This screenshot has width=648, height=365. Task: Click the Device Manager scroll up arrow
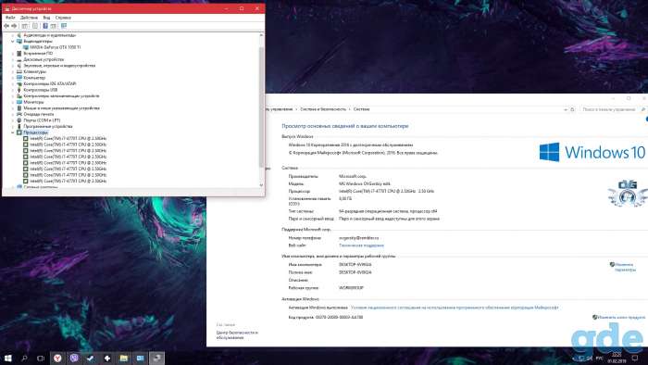click(261, 35)
